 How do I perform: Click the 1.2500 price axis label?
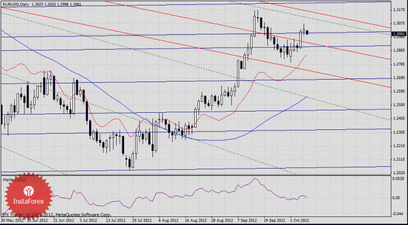click(399, 105)
